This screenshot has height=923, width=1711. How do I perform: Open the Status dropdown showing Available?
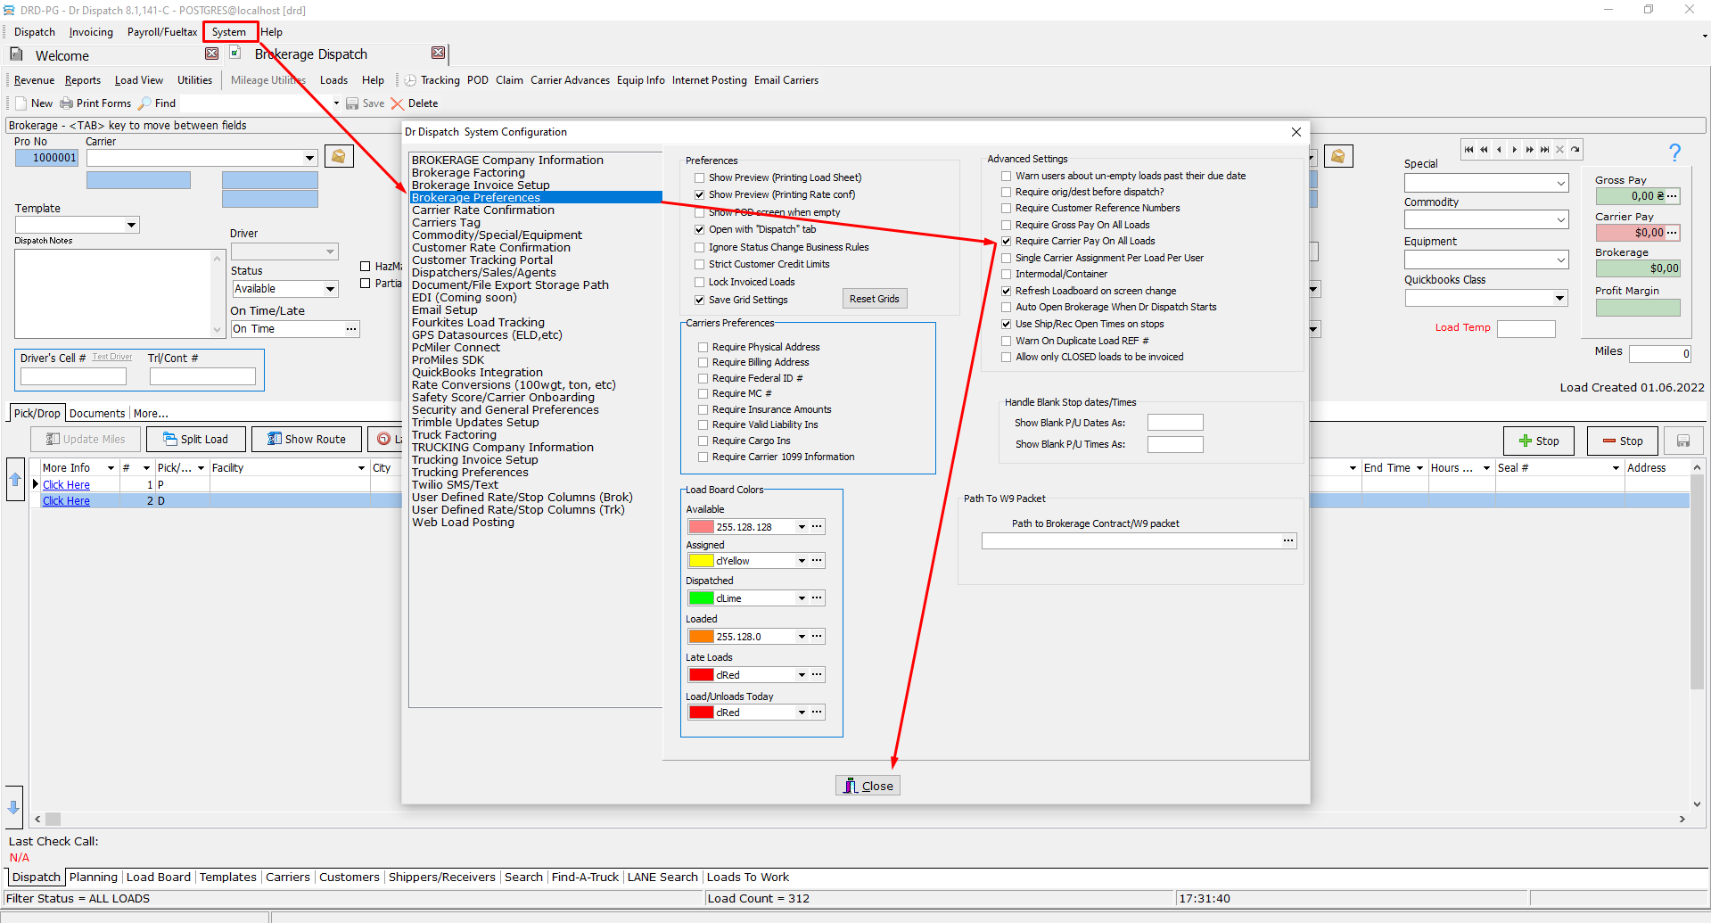330,289
